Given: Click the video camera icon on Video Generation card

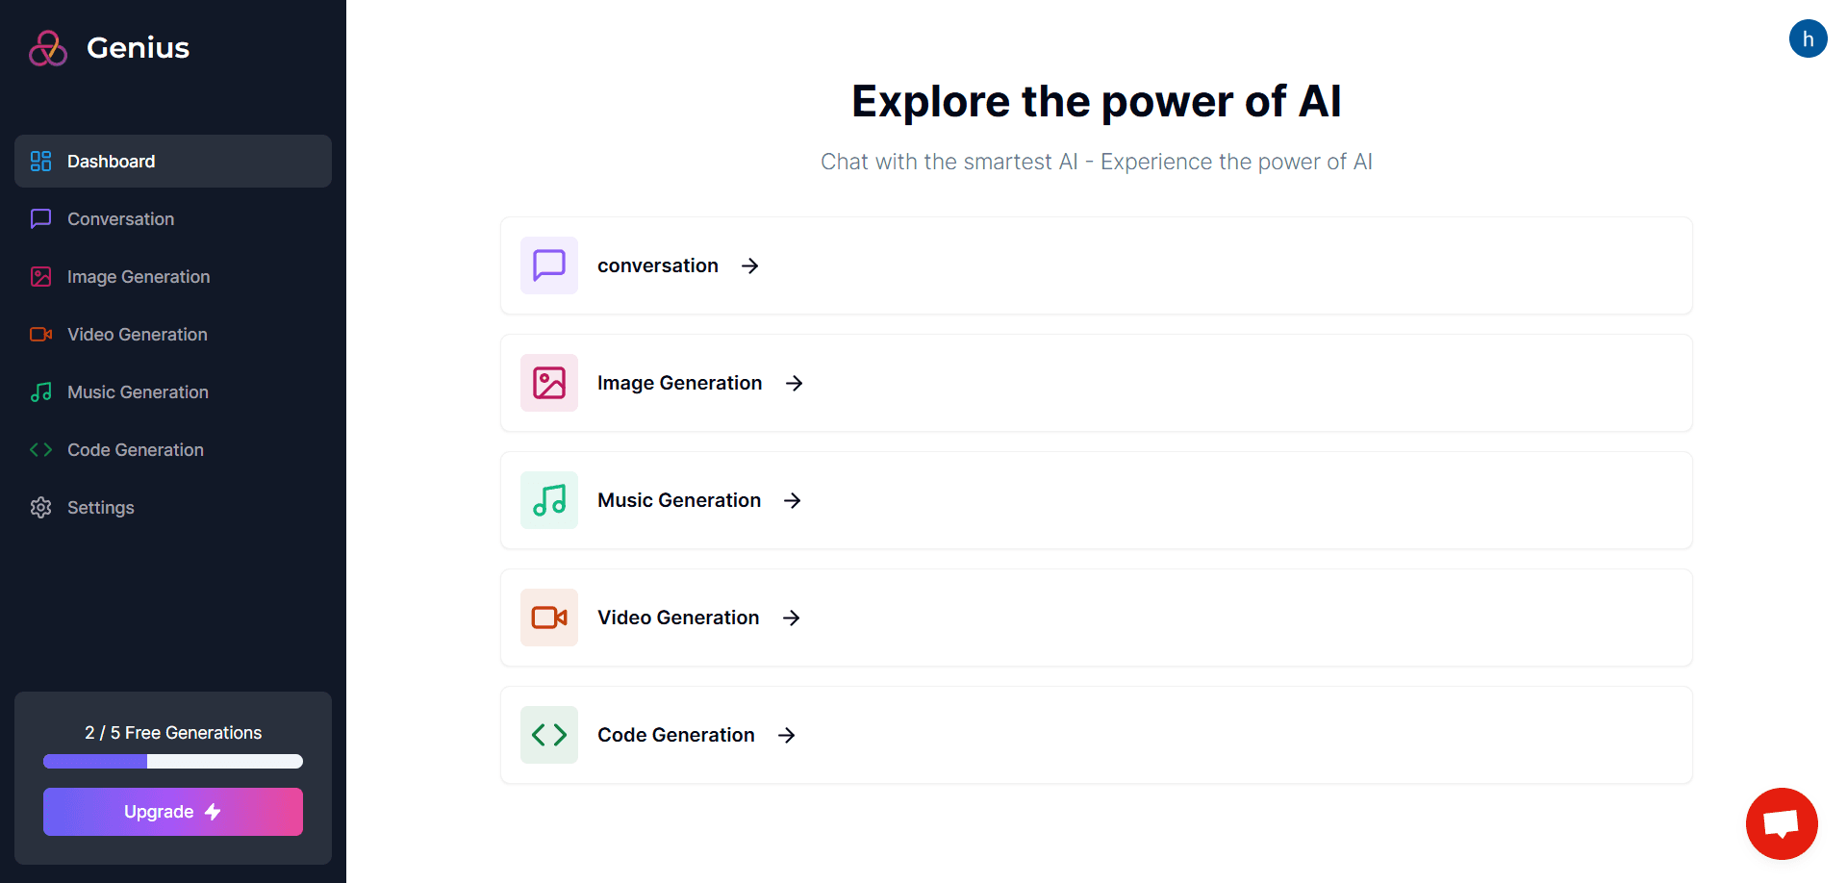Looking at the screenshot, I should [x=548, y=618].
